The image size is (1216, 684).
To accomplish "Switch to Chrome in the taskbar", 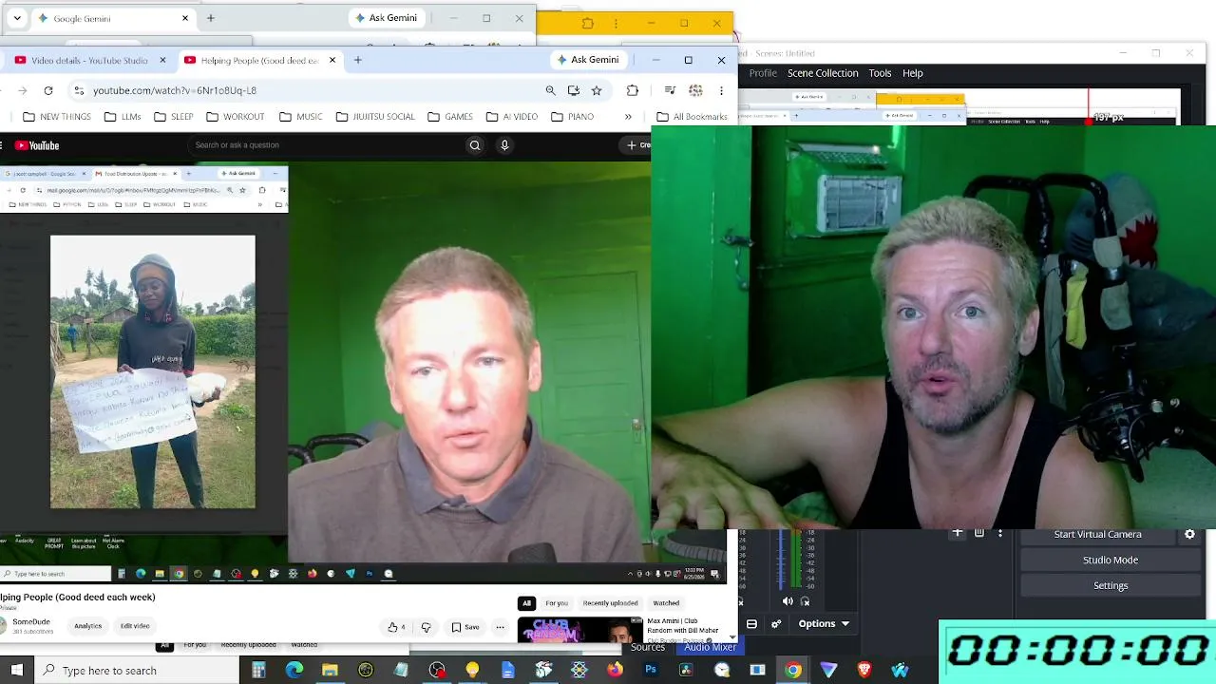I will point(793,670).
